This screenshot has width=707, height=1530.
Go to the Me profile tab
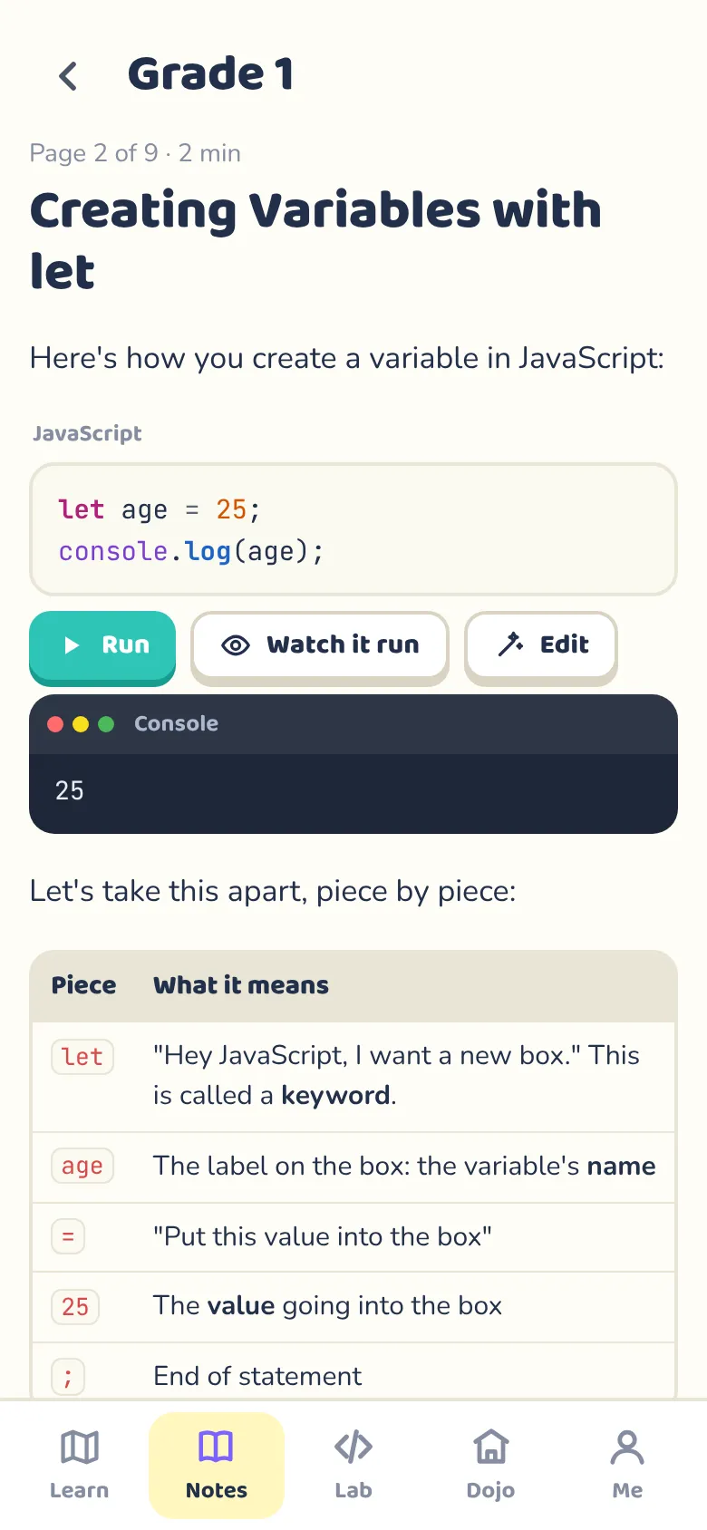pos(627,1466)
